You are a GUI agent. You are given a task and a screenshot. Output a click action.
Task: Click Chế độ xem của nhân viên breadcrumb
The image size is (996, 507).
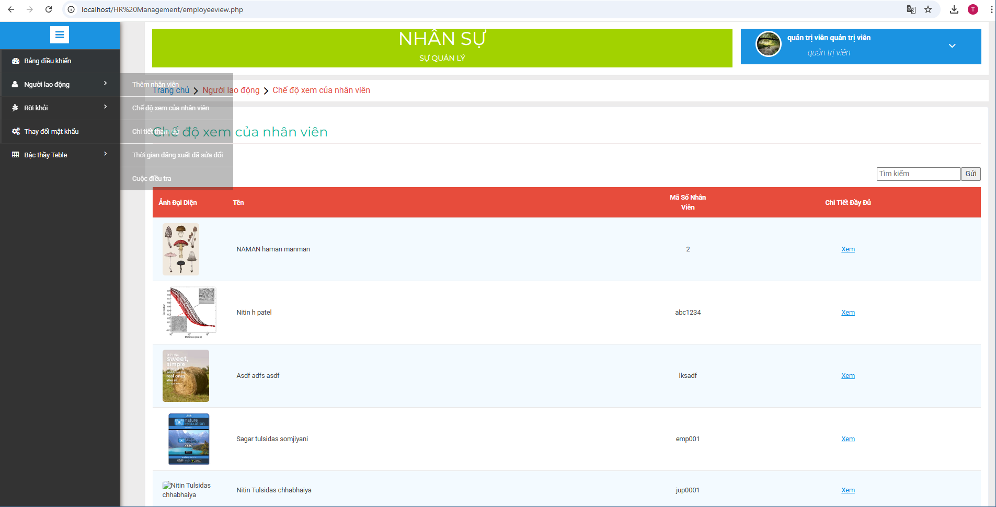(321, 90)
